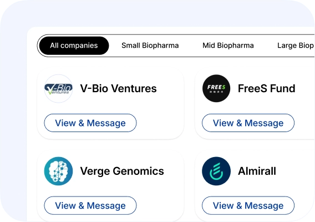
Task: View & Message Almirall
Action: [x=248, y=205]
